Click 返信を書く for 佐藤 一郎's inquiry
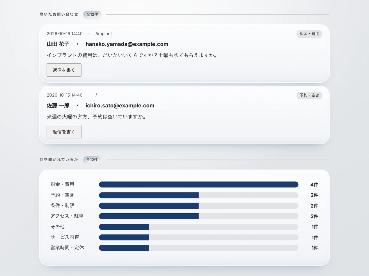This screenshot has height=276, width=369. pos(64,132)
